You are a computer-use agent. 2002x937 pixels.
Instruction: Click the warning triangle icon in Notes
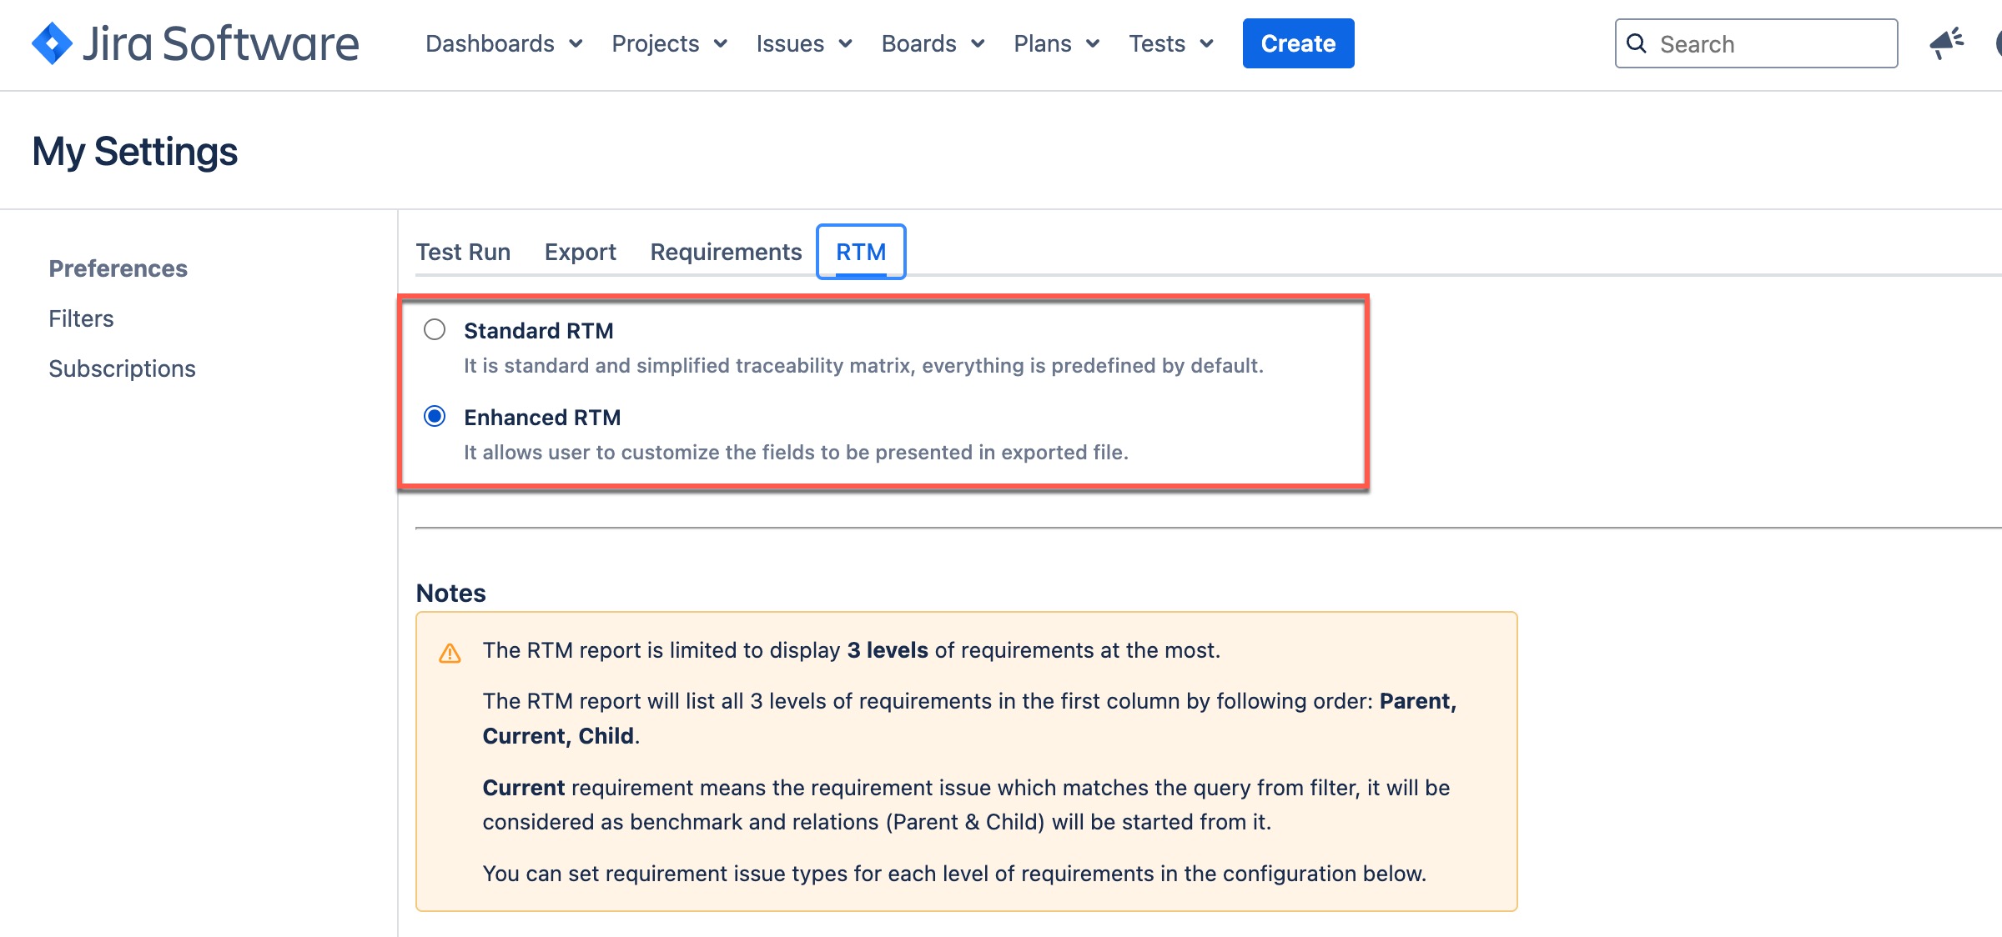[450, 653]
